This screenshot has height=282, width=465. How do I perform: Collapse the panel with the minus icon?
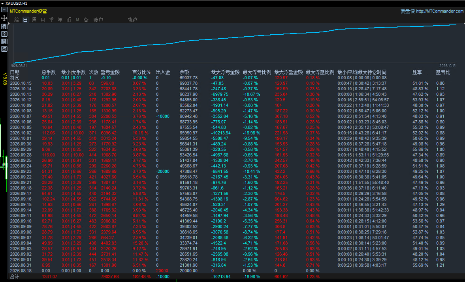click(4, 10)
